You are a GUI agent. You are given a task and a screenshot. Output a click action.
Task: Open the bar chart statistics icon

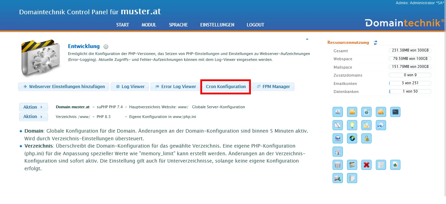pos(395,165)
